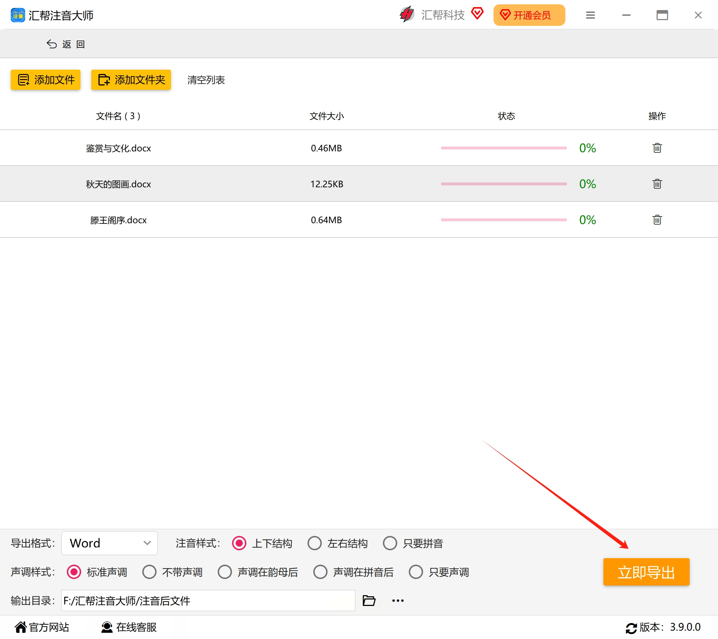Expand the Word export format dropdown

[x=110, y=543]
